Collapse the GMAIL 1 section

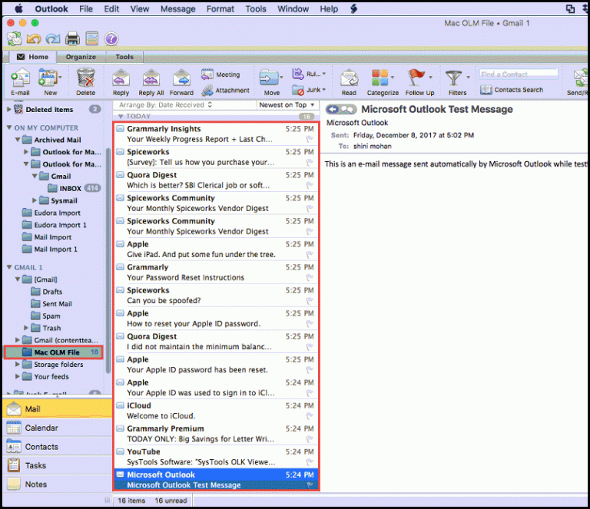tap(9, 267)
